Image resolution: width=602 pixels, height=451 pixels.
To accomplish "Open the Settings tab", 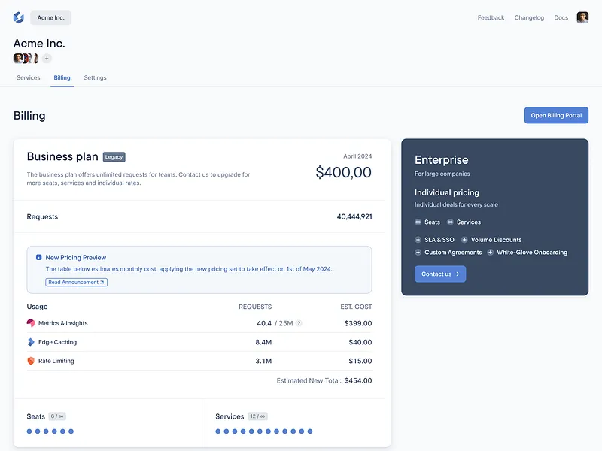I will (96, 78).
